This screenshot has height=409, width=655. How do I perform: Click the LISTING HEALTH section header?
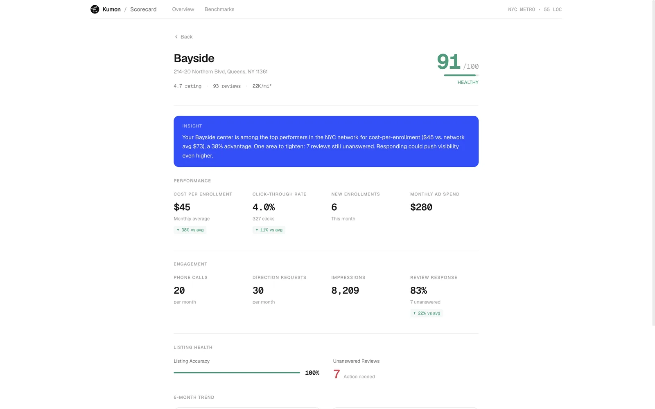coord(193,348)
